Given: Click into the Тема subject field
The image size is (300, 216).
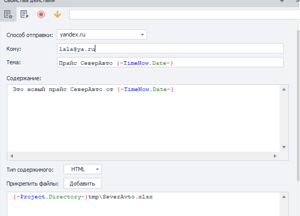Looking at the screenshot, I should (x=170, y=62).
